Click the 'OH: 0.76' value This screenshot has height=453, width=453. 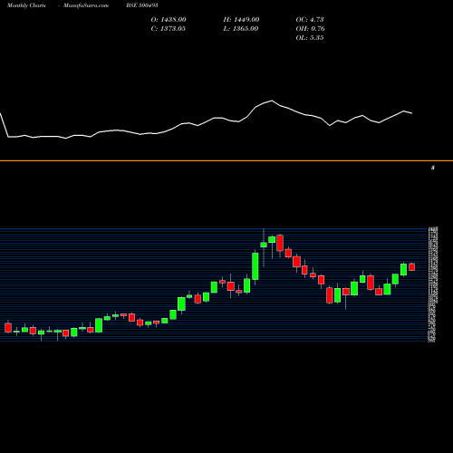point(310,29)
